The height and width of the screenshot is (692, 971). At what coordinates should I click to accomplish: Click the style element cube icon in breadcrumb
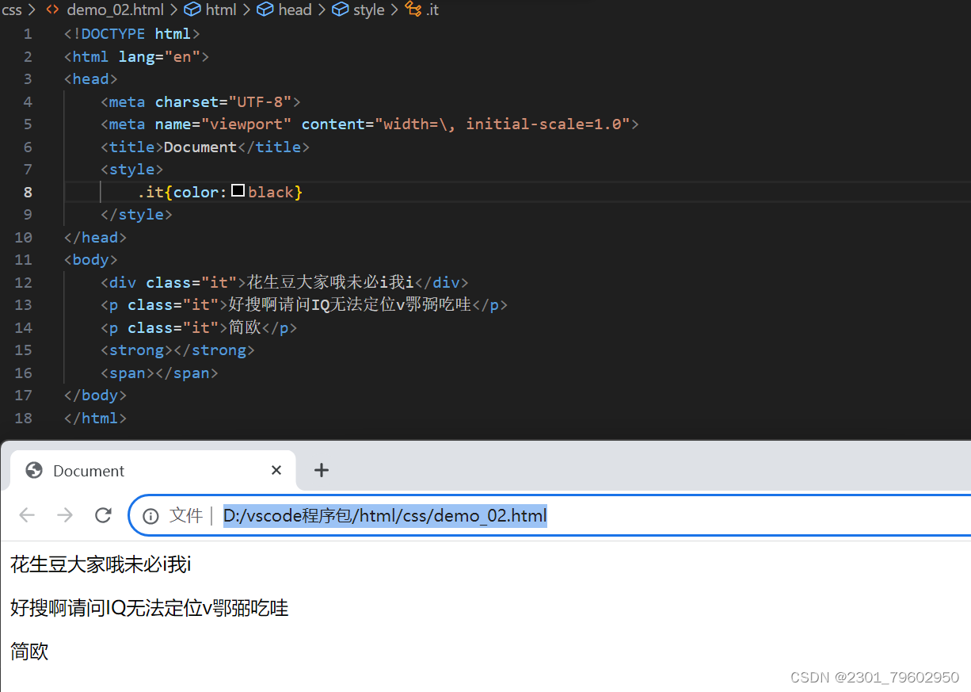click(340, 10)
